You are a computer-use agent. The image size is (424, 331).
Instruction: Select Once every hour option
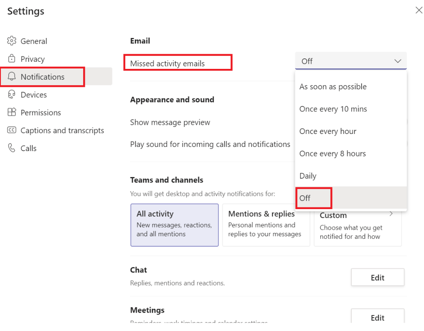[328, 131]
